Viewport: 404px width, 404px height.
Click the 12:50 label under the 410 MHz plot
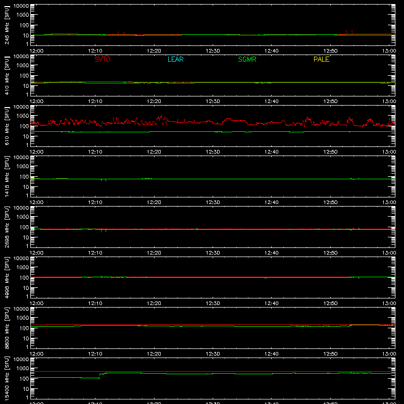coord(330,102)
